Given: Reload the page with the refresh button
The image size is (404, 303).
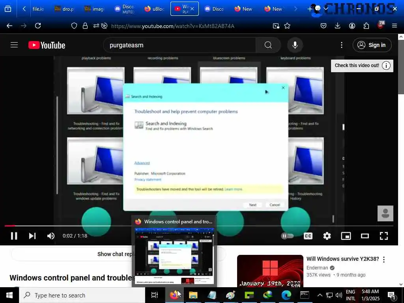Looking at the screenshot, I should [38, 26].
